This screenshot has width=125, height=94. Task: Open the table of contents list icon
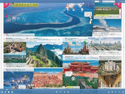point(2,92)
